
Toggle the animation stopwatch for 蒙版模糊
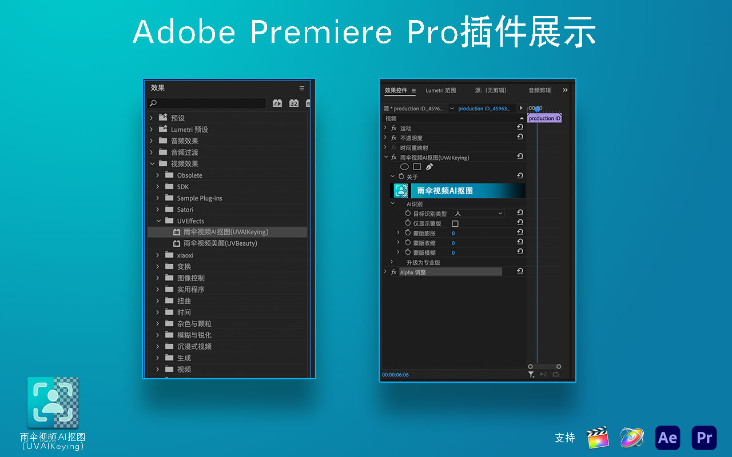click(x=408, y=252)
